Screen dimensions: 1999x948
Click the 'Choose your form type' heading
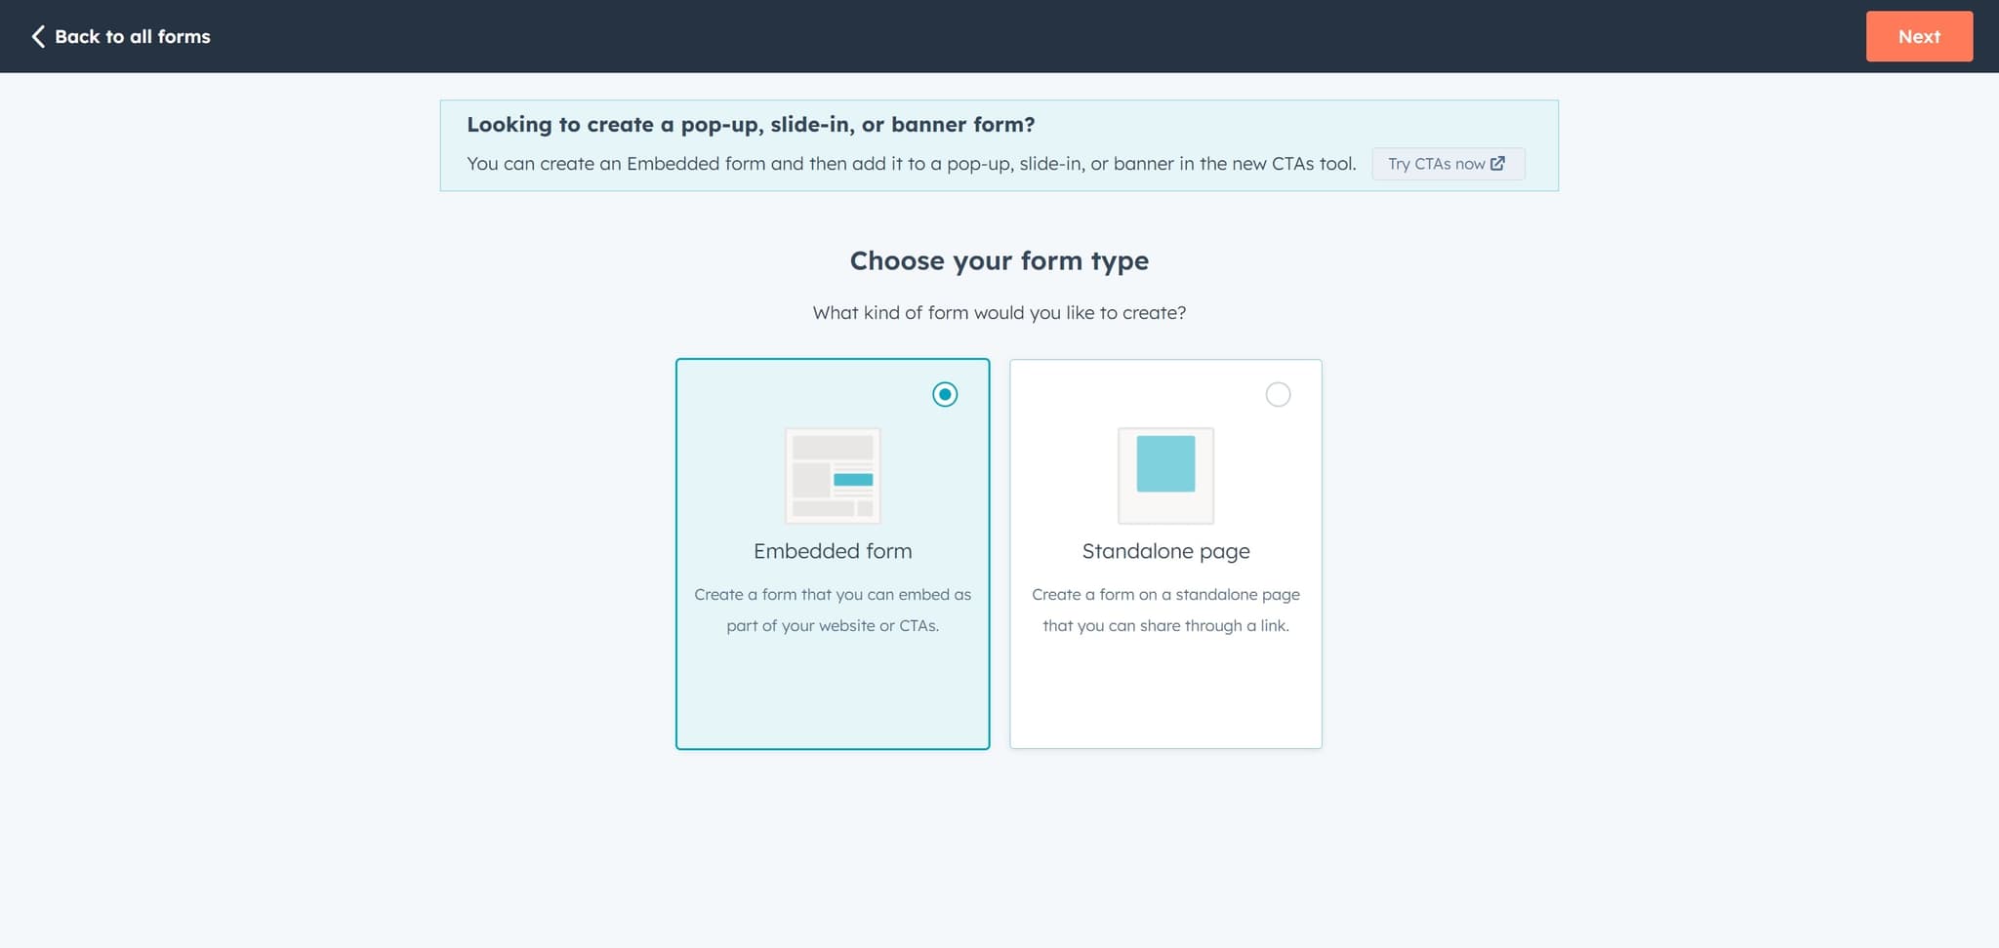(x=999, y=260)
